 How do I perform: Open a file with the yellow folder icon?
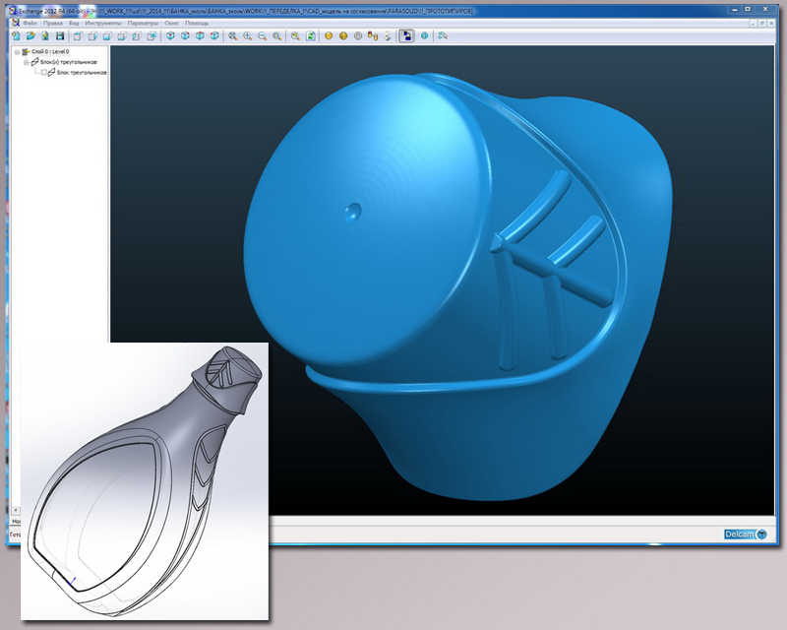[30, 35]
